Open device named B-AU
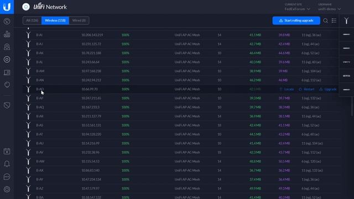 coord(40,143)
